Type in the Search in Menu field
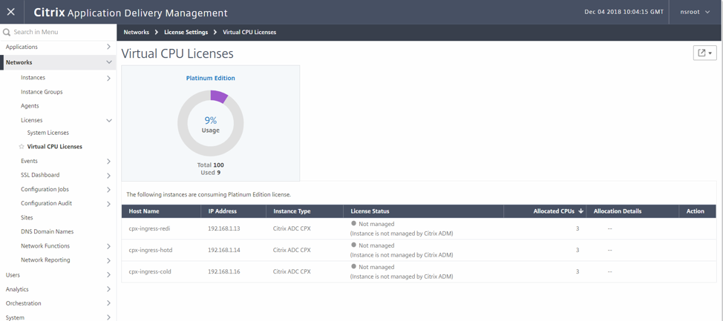The image size is (723, 321). [59, 33]
